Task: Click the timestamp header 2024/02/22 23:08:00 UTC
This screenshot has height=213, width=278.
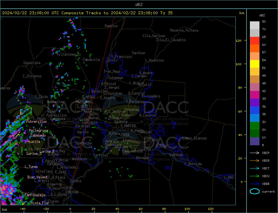Action: tap(30, 13)
